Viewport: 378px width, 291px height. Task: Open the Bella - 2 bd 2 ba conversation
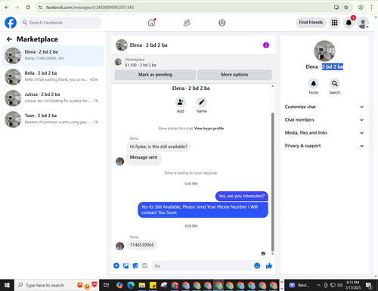[x=53, y=77]
